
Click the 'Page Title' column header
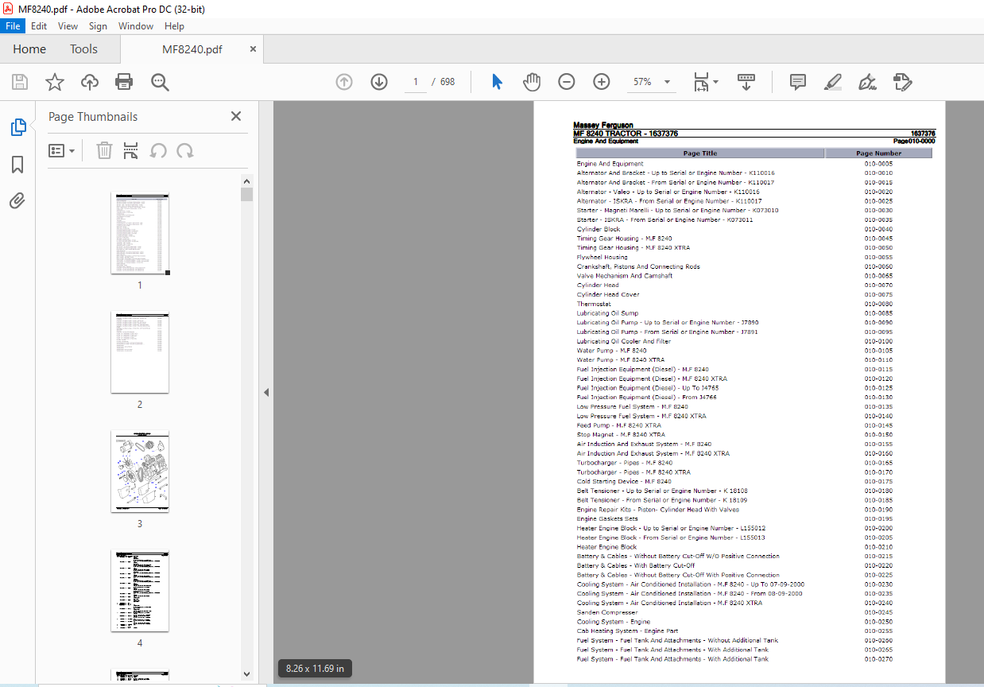click(x=700, y=153)
